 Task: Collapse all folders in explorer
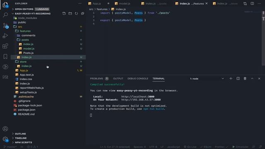coord(82,14)
